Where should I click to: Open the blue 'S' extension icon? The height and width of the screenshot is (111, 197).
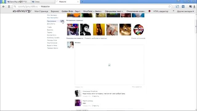click(177, 6)
